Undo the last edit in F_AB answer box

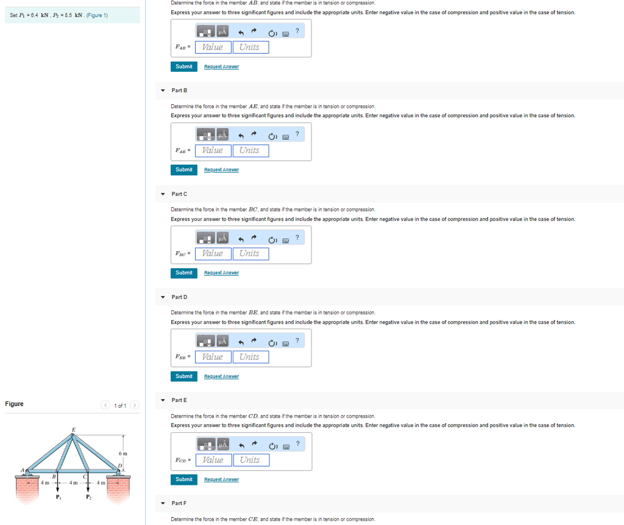click(241, 32)
